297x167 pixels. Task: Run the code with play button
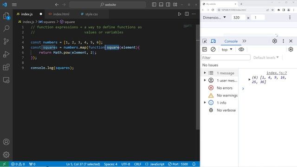(x=180, y=14)
